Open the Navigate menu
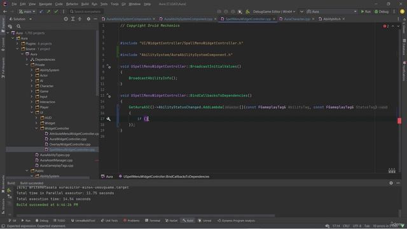The image size is (407, 229). click(45, 4)
